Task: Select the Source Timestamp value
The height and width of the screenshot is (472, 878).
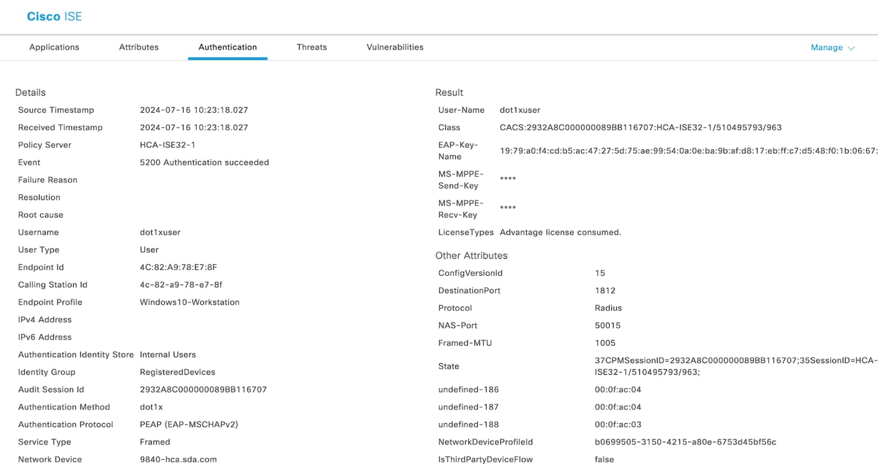Action: coord(194,110)
